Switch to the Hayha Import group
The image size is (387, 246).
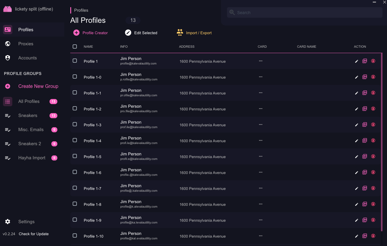(32, 158)
